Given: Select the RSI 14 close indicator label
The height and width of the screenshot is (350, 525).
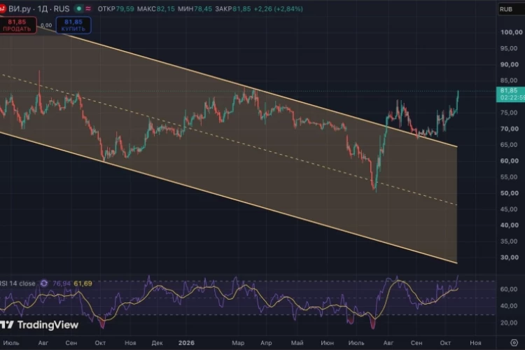Looking at the screenshot, I should coord(17,283).
